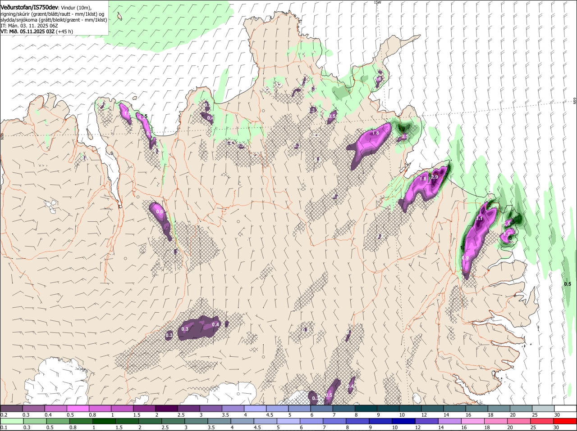Pick snow legend swatch between 2 and 2.5
This screenshot has width=577, height=431.
[166, 408]
